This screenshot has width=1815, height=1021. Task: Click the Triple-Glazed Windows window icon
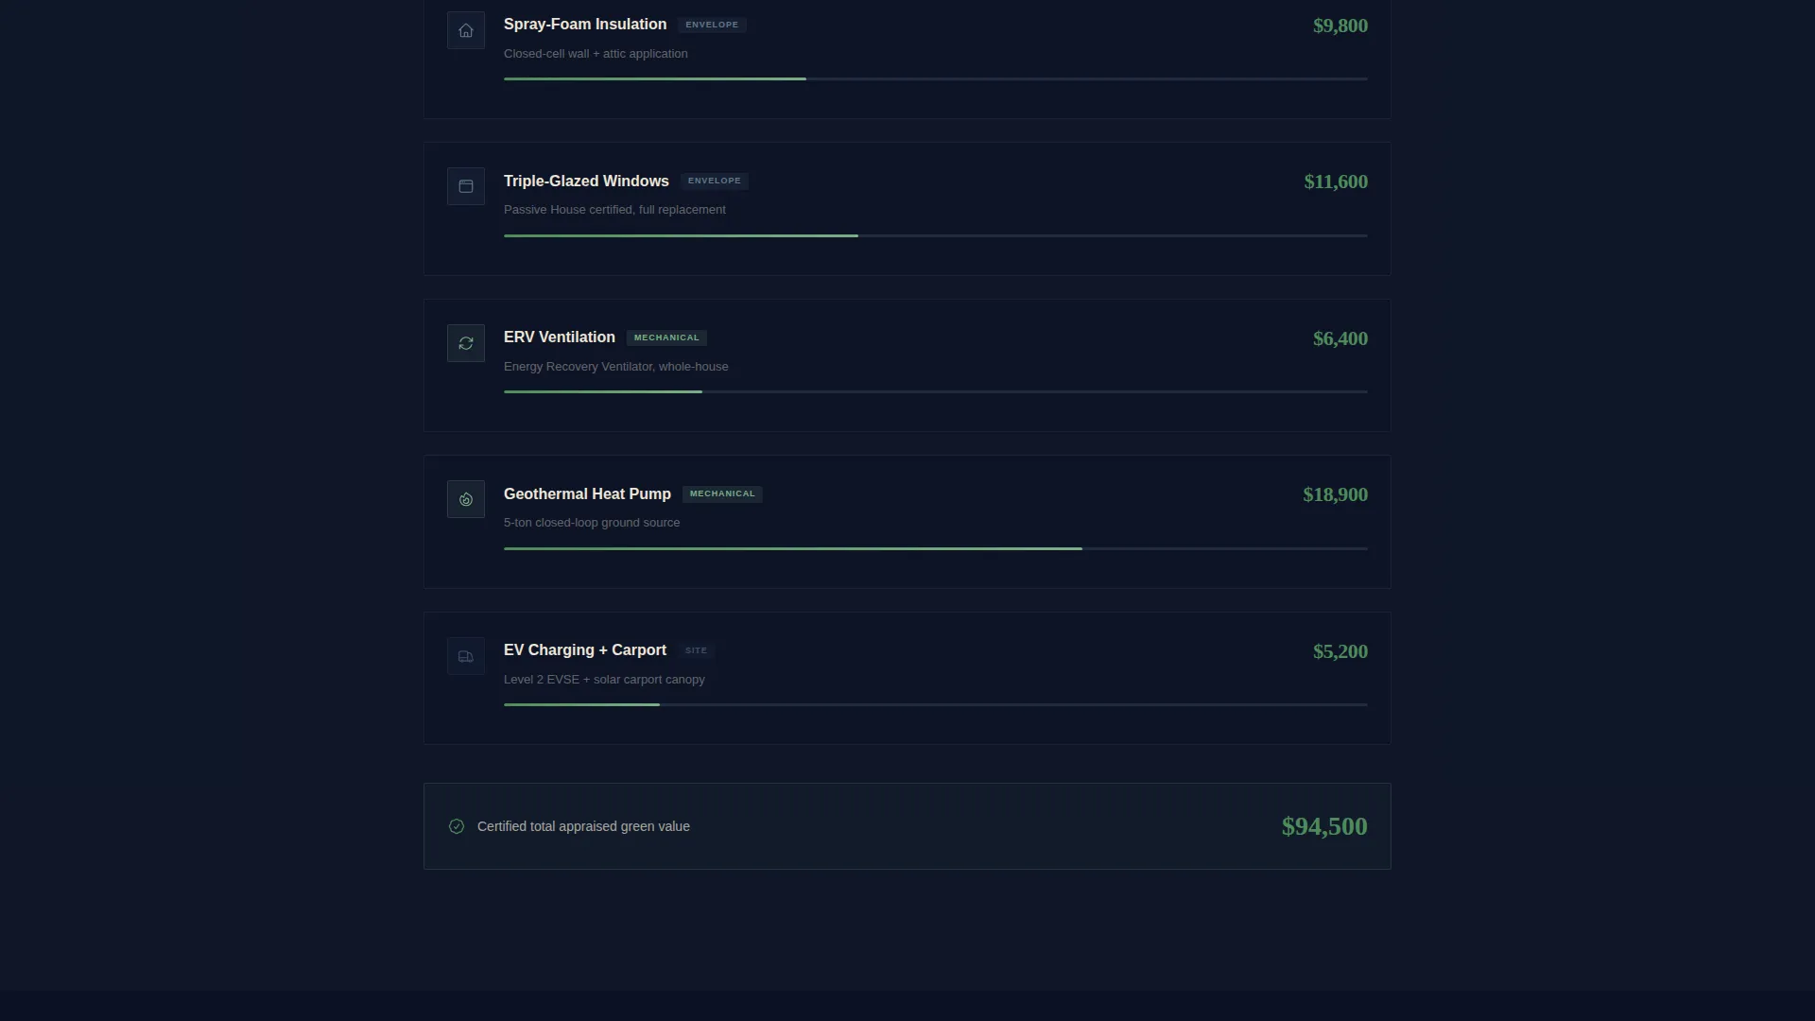[466, 186]
